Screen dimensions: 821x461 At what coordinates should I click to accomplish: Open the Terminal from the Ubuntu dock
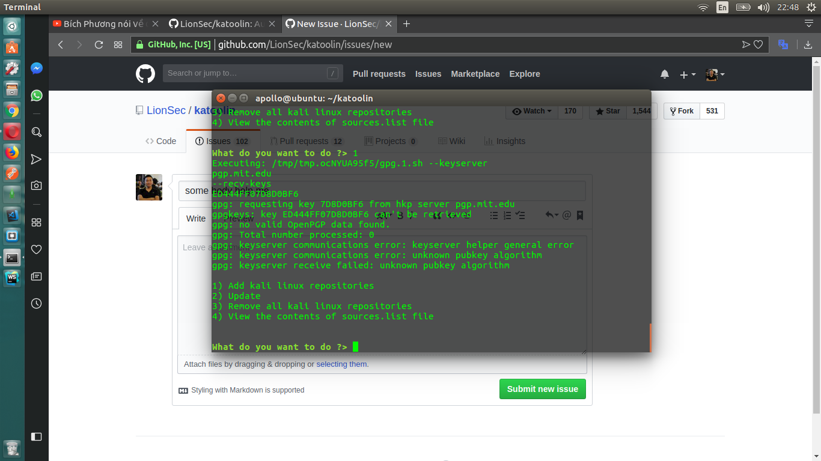coord(12,258)
